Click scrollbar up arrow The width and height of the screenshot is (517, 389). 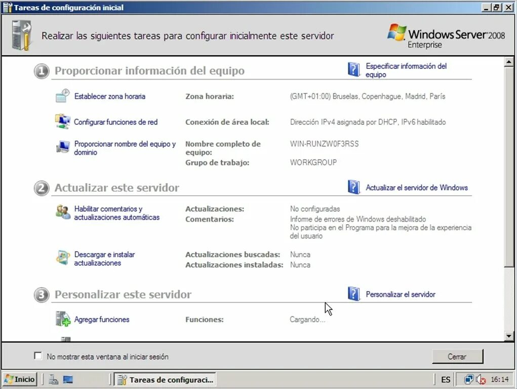pyautogui.click(x=509, y=62)
